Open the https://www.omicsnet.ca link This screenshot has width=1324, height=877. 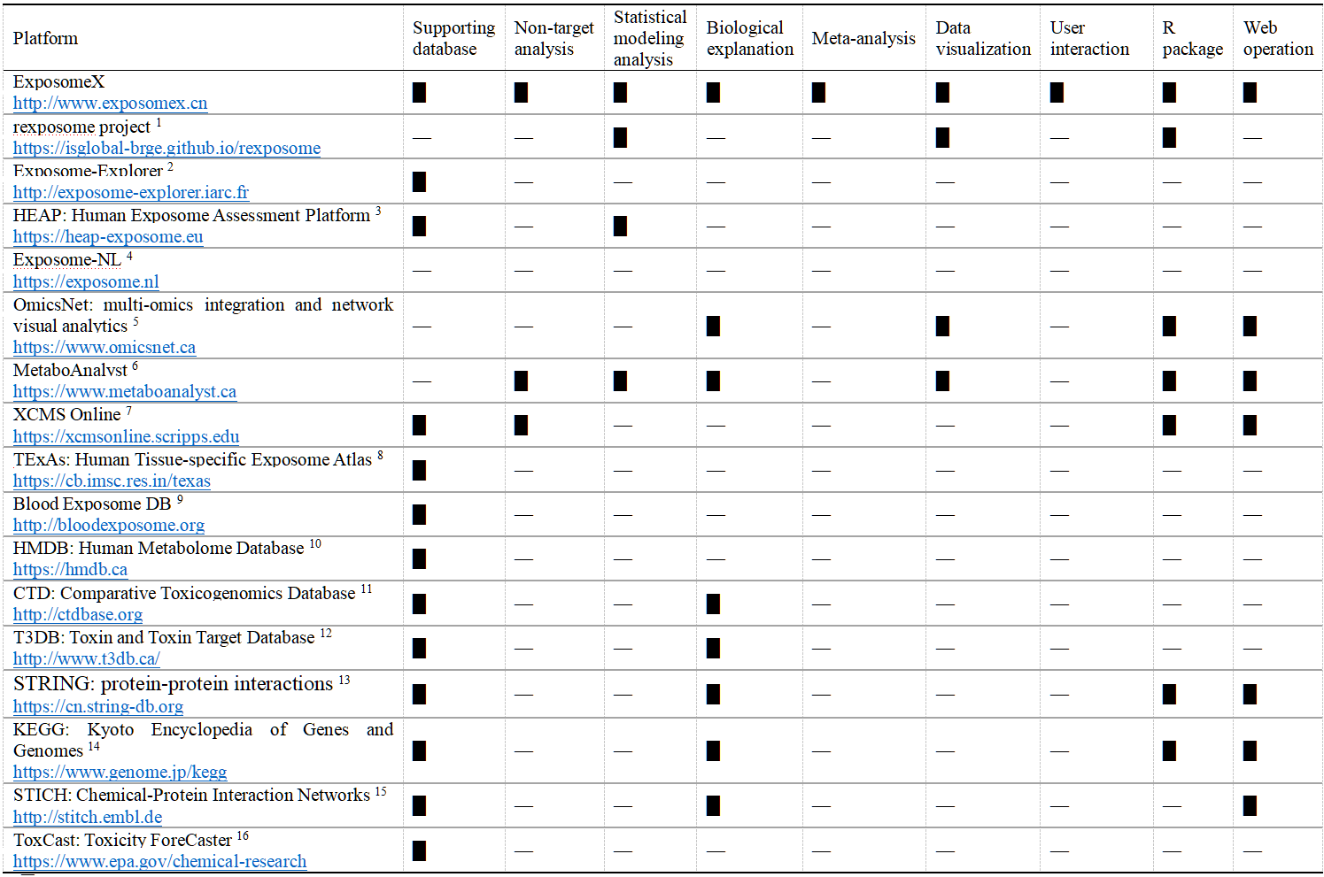(x=105, y=347)
